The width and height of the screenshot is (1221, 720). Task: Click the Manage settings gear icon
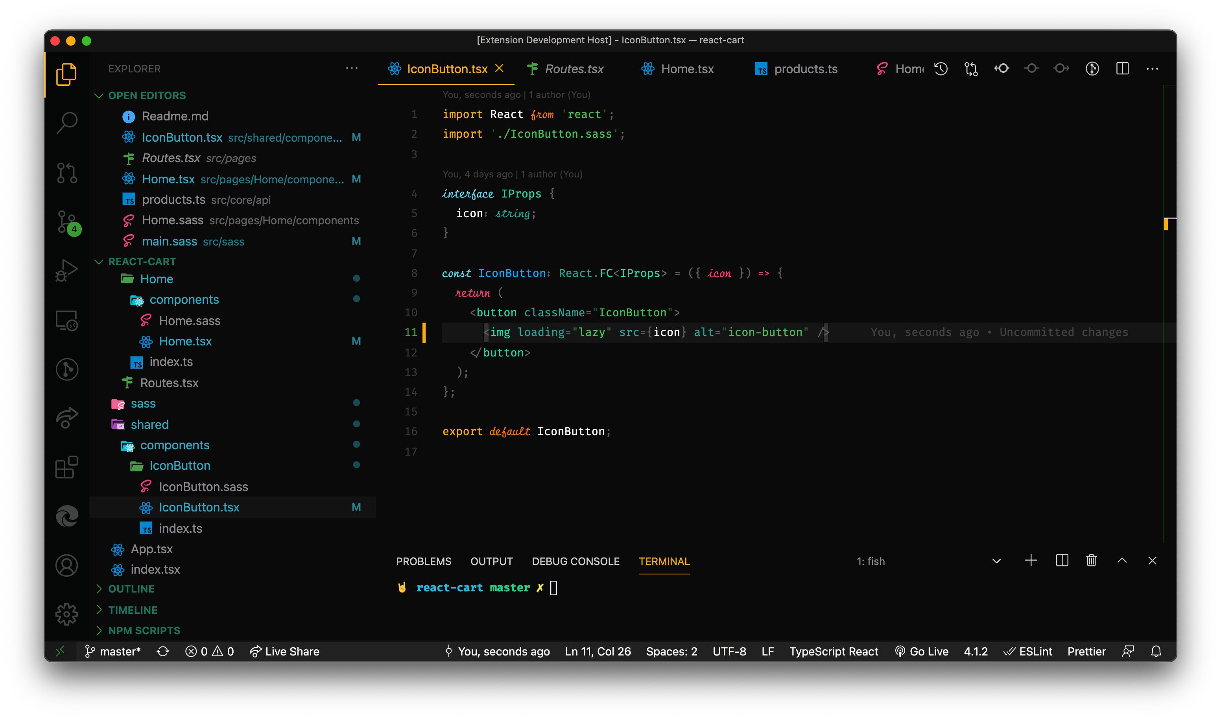(66, 614)
